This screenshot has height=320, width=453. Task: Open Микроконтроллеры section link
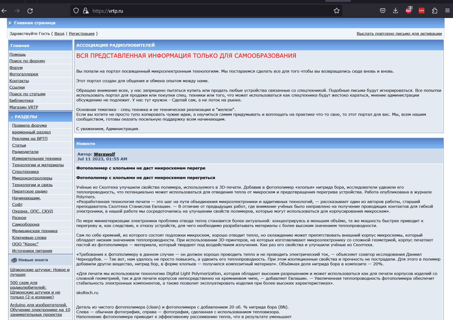click(x=32, y=178)
